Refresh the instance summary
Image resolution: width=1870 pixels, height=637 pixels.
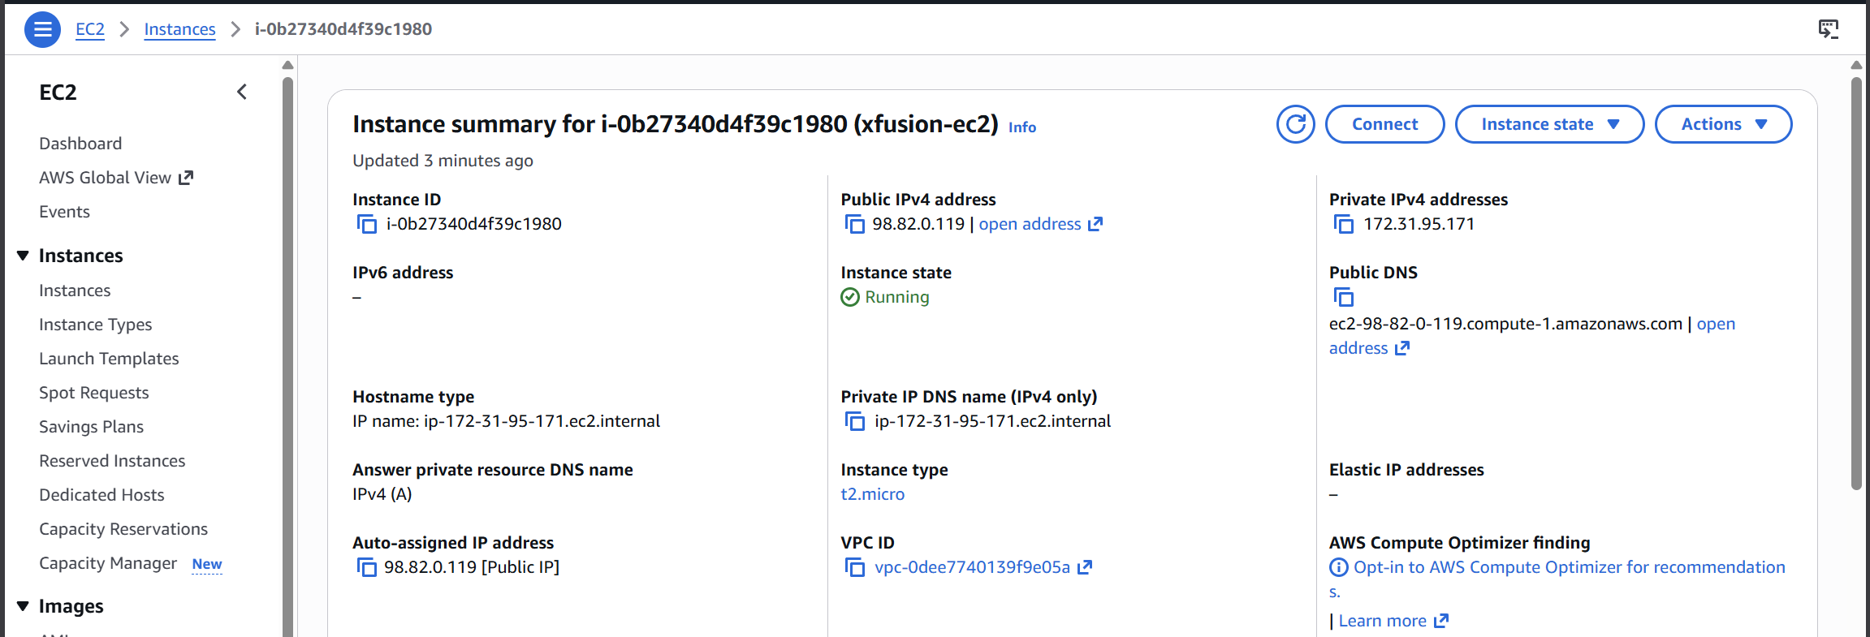[x=1295, y=124]
